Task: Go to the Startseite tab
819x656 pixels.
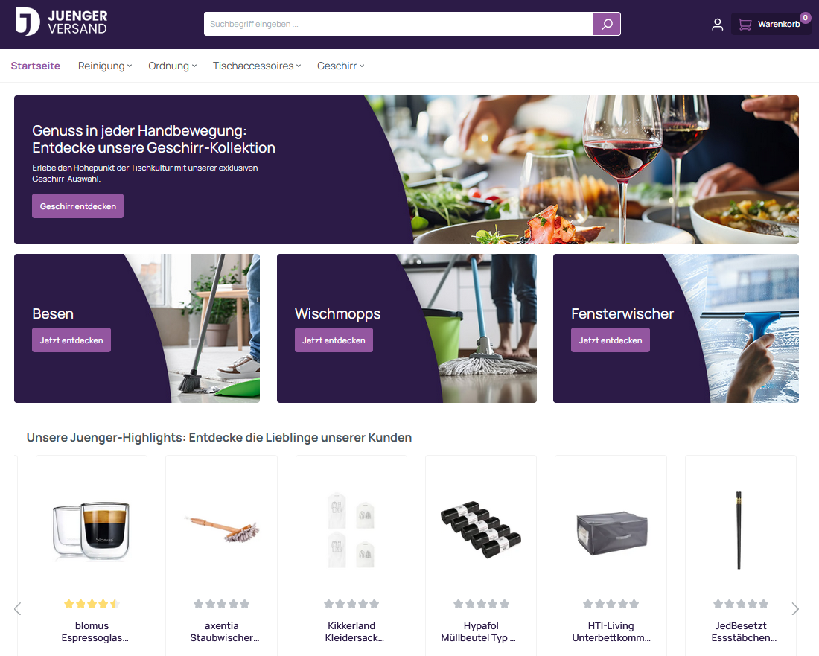Action: click(36, 66)
